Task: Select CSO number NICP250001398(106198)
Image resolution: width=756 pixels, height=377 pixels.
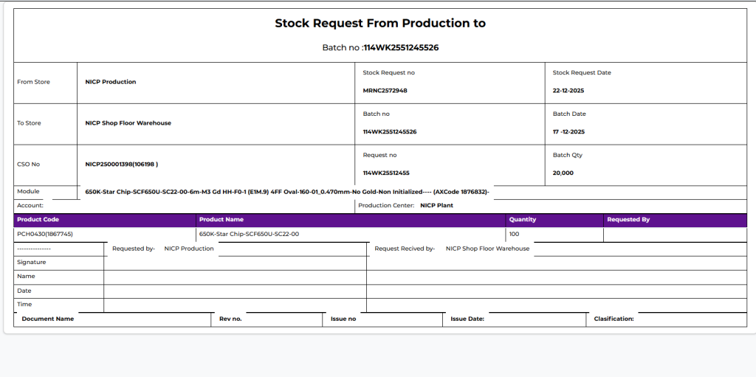Action: 122,164
